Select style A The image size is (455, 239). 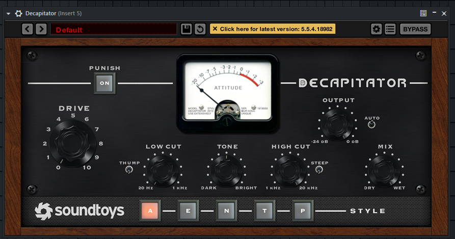(x=150, y=211)
